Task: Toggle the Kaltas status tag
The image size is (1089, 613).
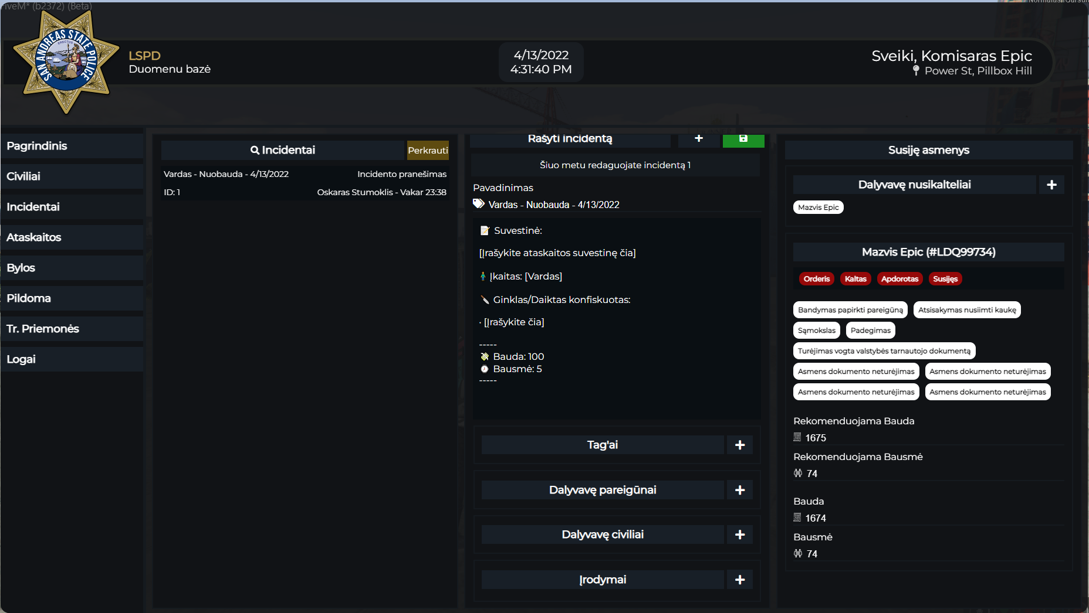Action: pyautogui.click(x=855, y=279)
